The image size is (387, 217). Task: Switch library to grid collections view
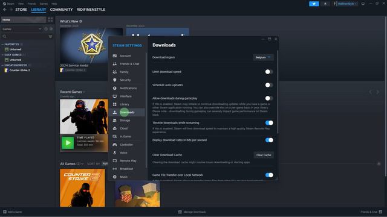[x=50, y=20]
